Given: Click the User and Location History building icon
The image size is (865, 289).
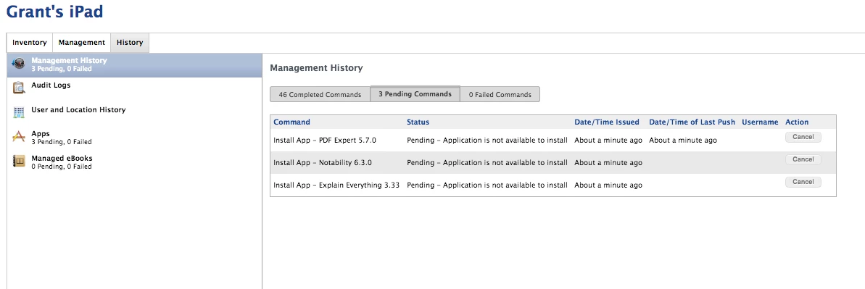Looking at the screenshot, I should (19, 112).
